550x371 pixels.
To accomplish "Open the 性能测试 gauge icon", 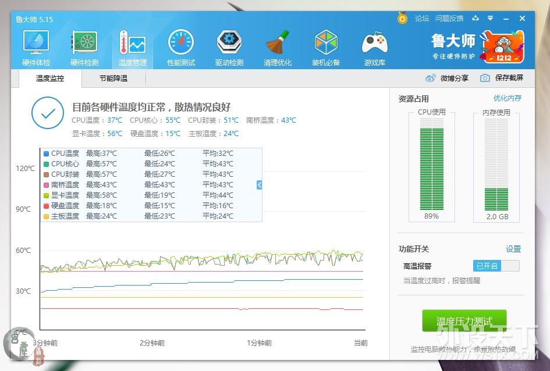I will pos(181,42).
